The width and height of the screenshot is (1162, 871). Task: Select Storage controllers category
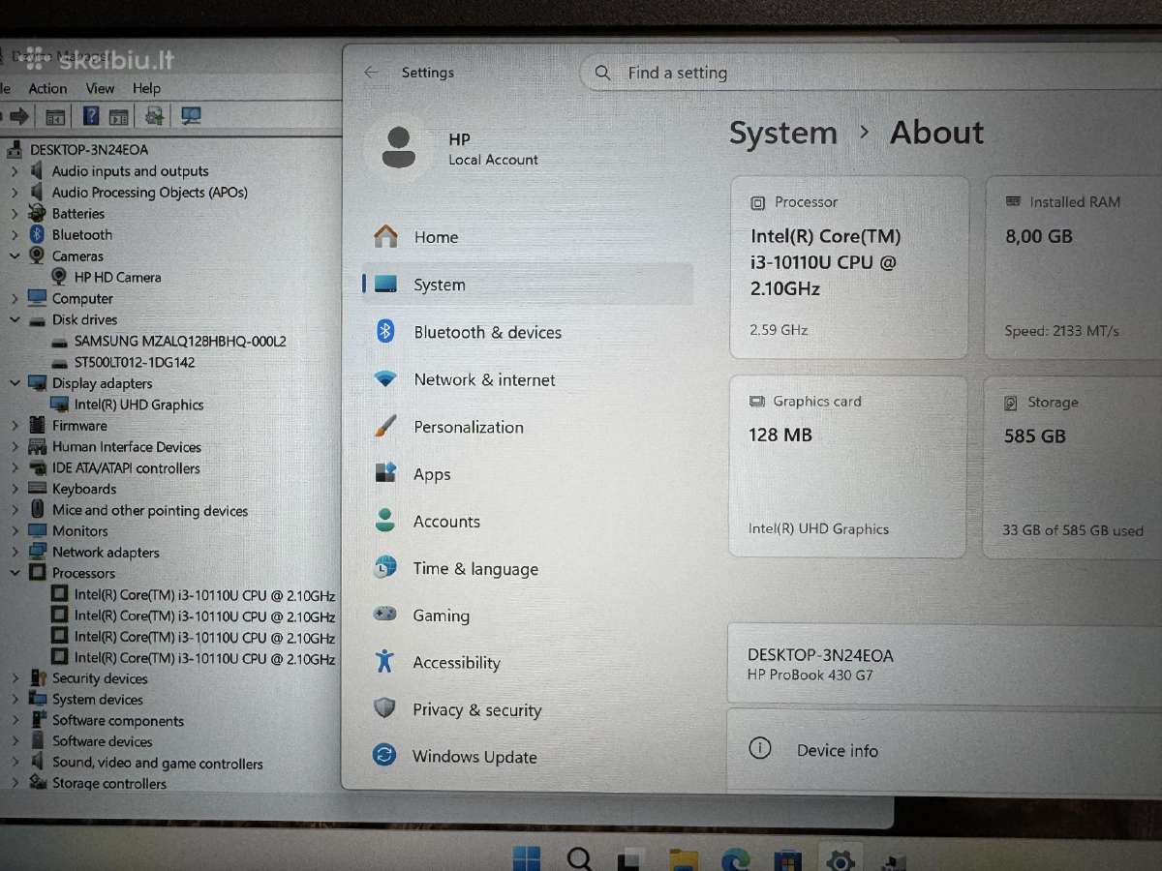[108, 784]
